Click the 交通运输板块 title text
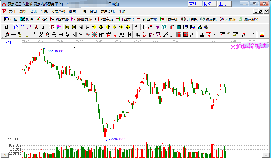The width and height of the screenshot is (272, 158). [248, 46]
